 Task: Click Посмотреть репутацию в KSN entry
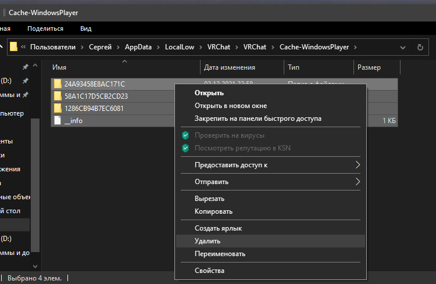click(242, 148)
